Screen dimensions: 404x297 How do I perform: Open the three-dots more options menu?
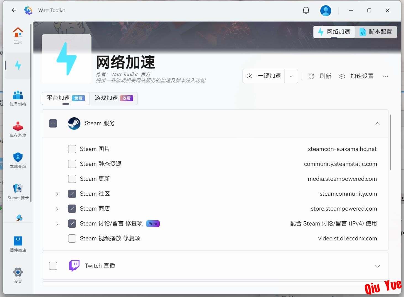(x=385, y=76)
